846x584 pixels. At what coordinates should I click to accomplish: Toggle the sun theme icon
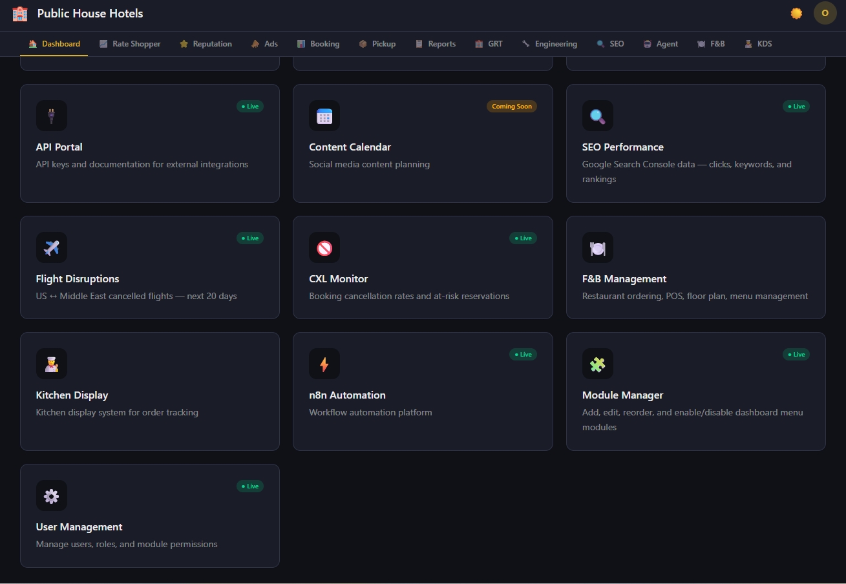[x=796, y=14]
